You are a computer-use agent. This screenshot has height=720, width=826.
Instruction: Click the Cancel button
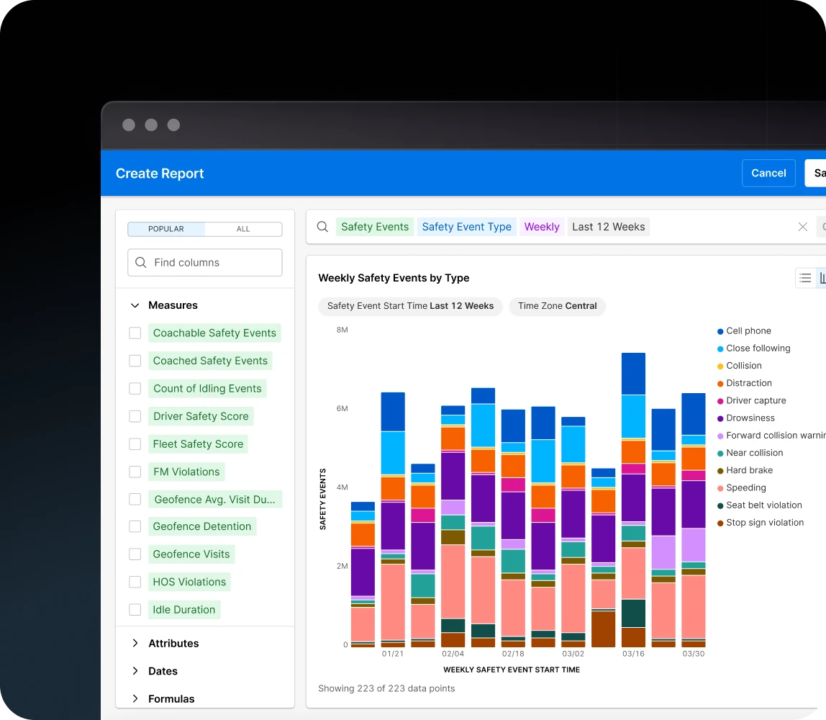click(768, 173)
